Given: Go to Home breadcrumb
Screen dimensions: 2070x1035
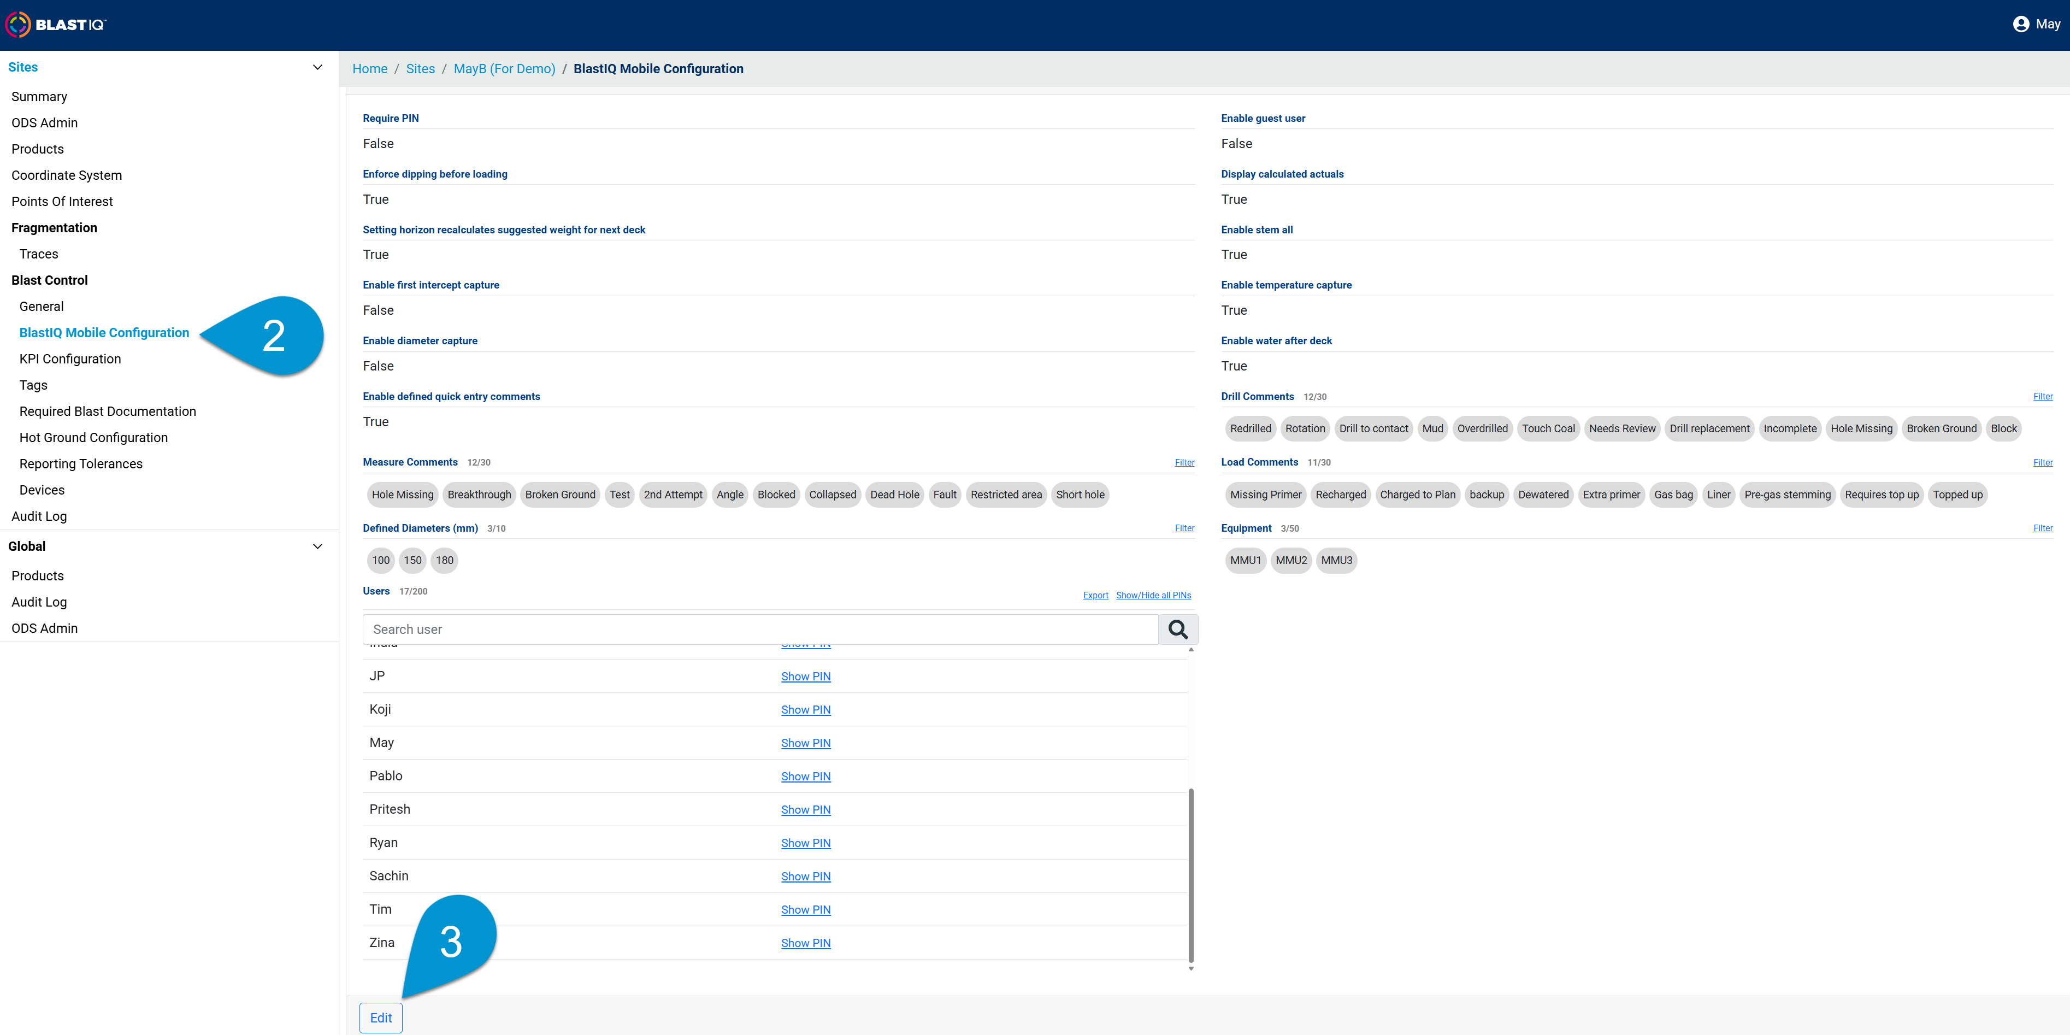Looking at the screenshot, I should (370, 69).
